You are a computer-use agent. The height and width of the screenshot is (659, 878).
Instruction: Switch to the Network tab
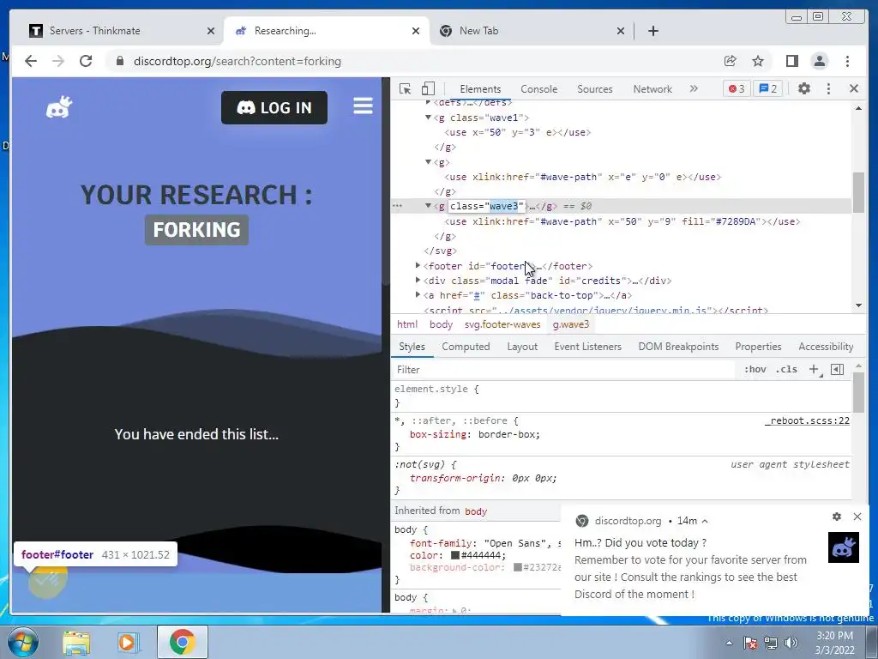pos(652,89)
